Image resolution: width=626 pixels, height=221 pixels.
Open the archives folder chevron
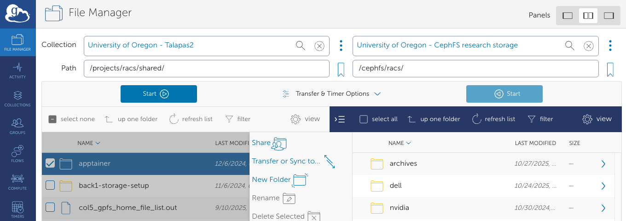click(603, 163)
